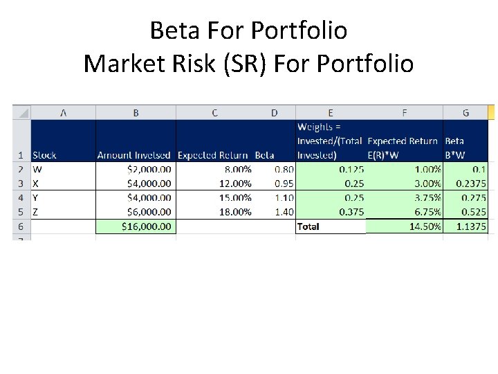The width and height of the screenshot is (498, 374).
Task: Select the $16,000.00 total cell
Action: pos(136,226)
